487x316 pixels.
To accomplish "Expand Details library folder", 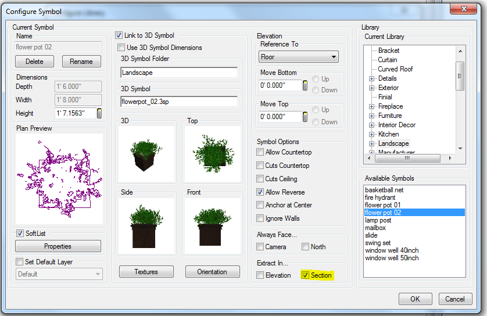I will pyautogui.click(x=371, y=78).
